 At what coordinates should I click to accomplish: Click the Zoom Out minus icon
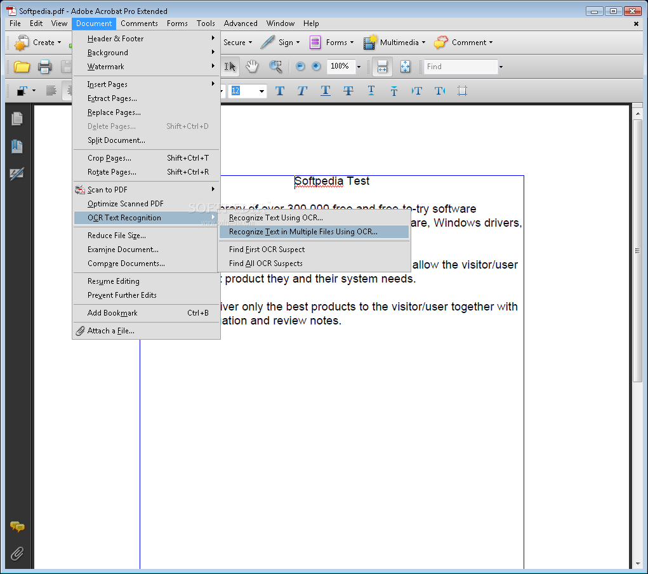pos(300,66)
